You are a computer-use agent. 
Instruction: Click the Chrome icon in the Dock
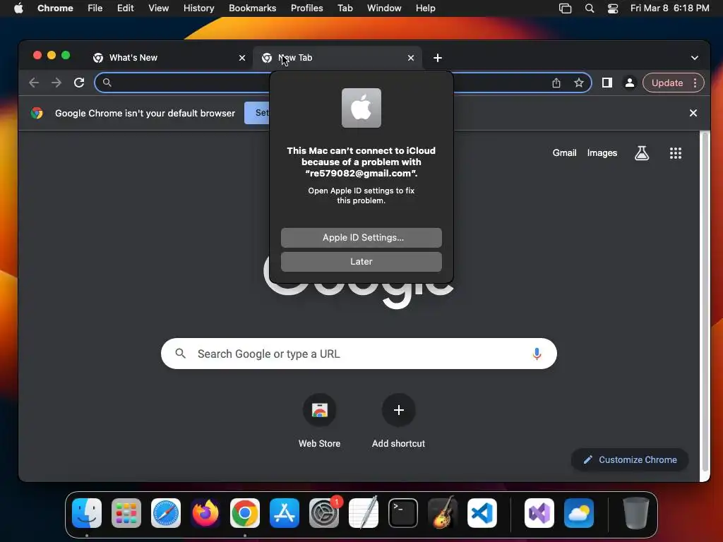pos(245,513)
